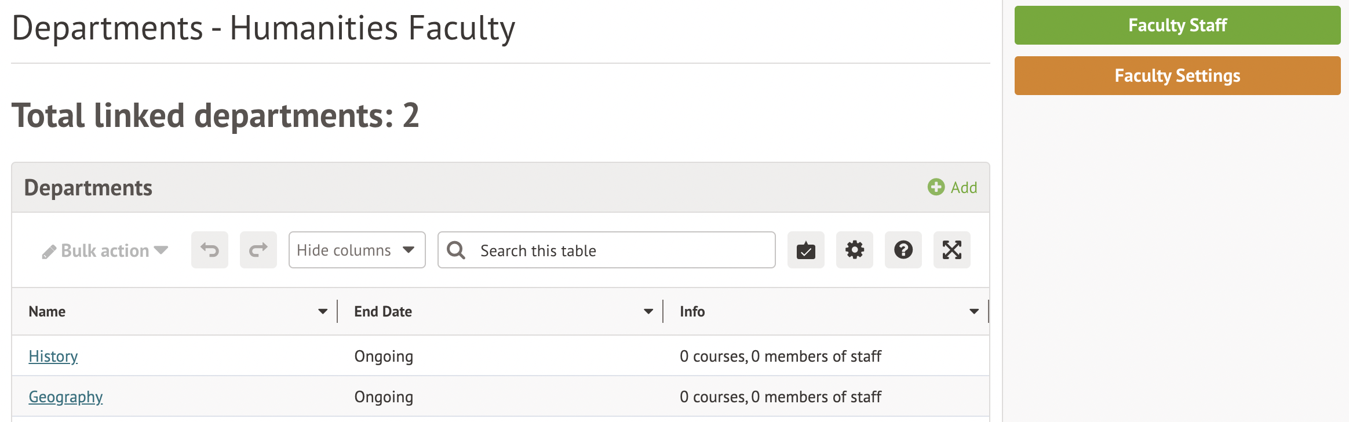This screenshot has height=422, width=1349.
Task: Click the table settings gear icon
Action: point(855,250)
